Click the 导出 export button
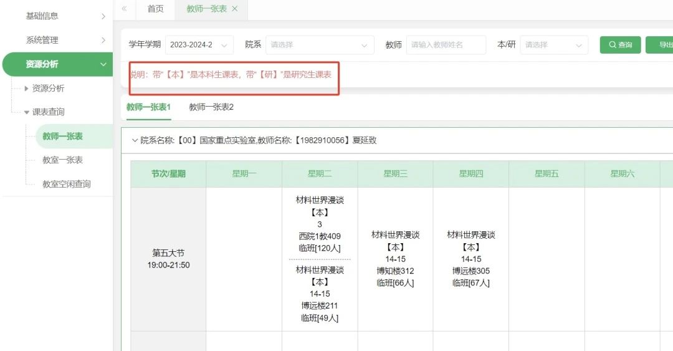The height and width of the screenshot is (351, 673). point(661,45)
